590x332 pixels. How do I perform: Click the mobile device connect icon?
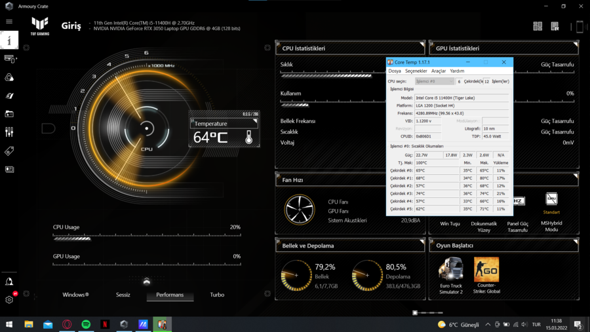pos(580,27)
